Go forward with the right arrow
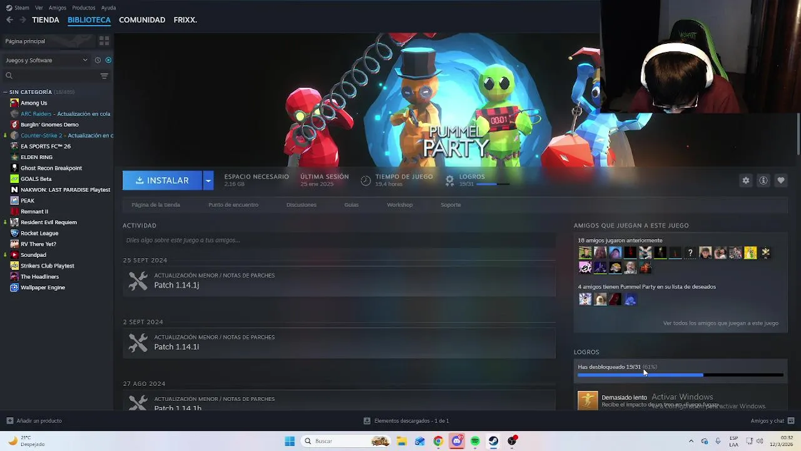Image resolution: width=801 pixels, height=451 pixels. point(23,20)
